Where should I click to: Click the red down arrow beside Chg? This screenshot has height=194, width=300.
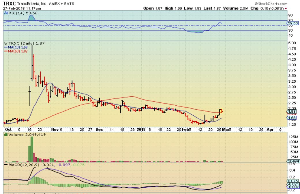pos(286,9)
